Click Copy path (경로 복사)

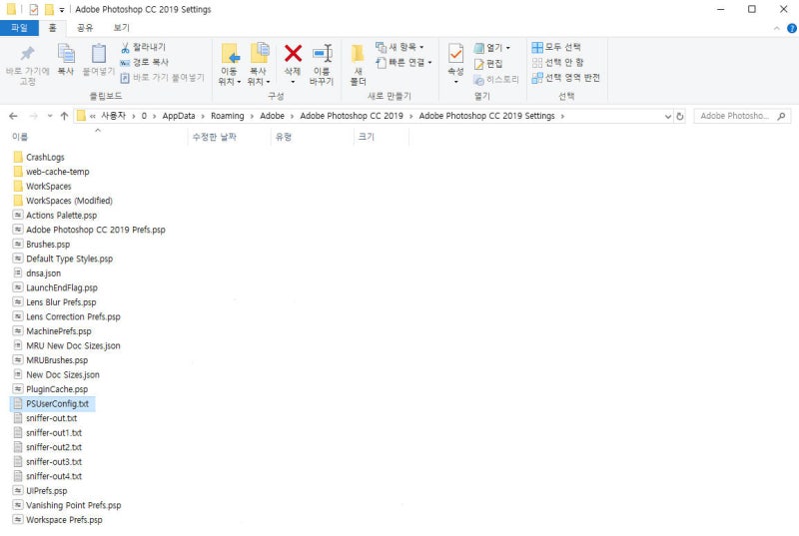144,62
